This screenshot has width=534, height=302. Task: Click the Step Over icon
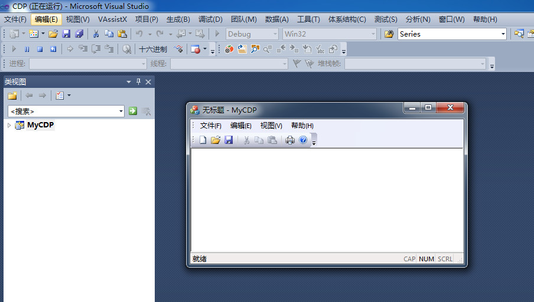(x=96, y=49)
